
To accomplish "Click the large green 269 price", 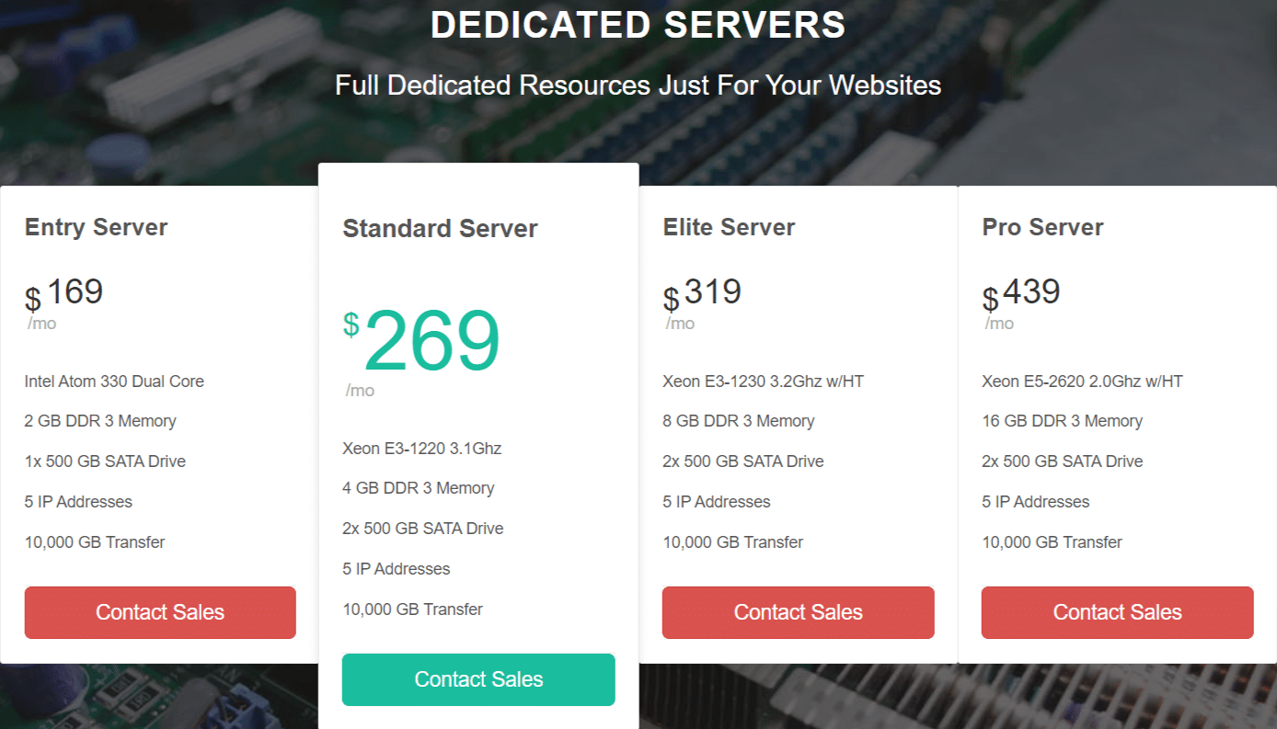I will click(x=431, y=341).
